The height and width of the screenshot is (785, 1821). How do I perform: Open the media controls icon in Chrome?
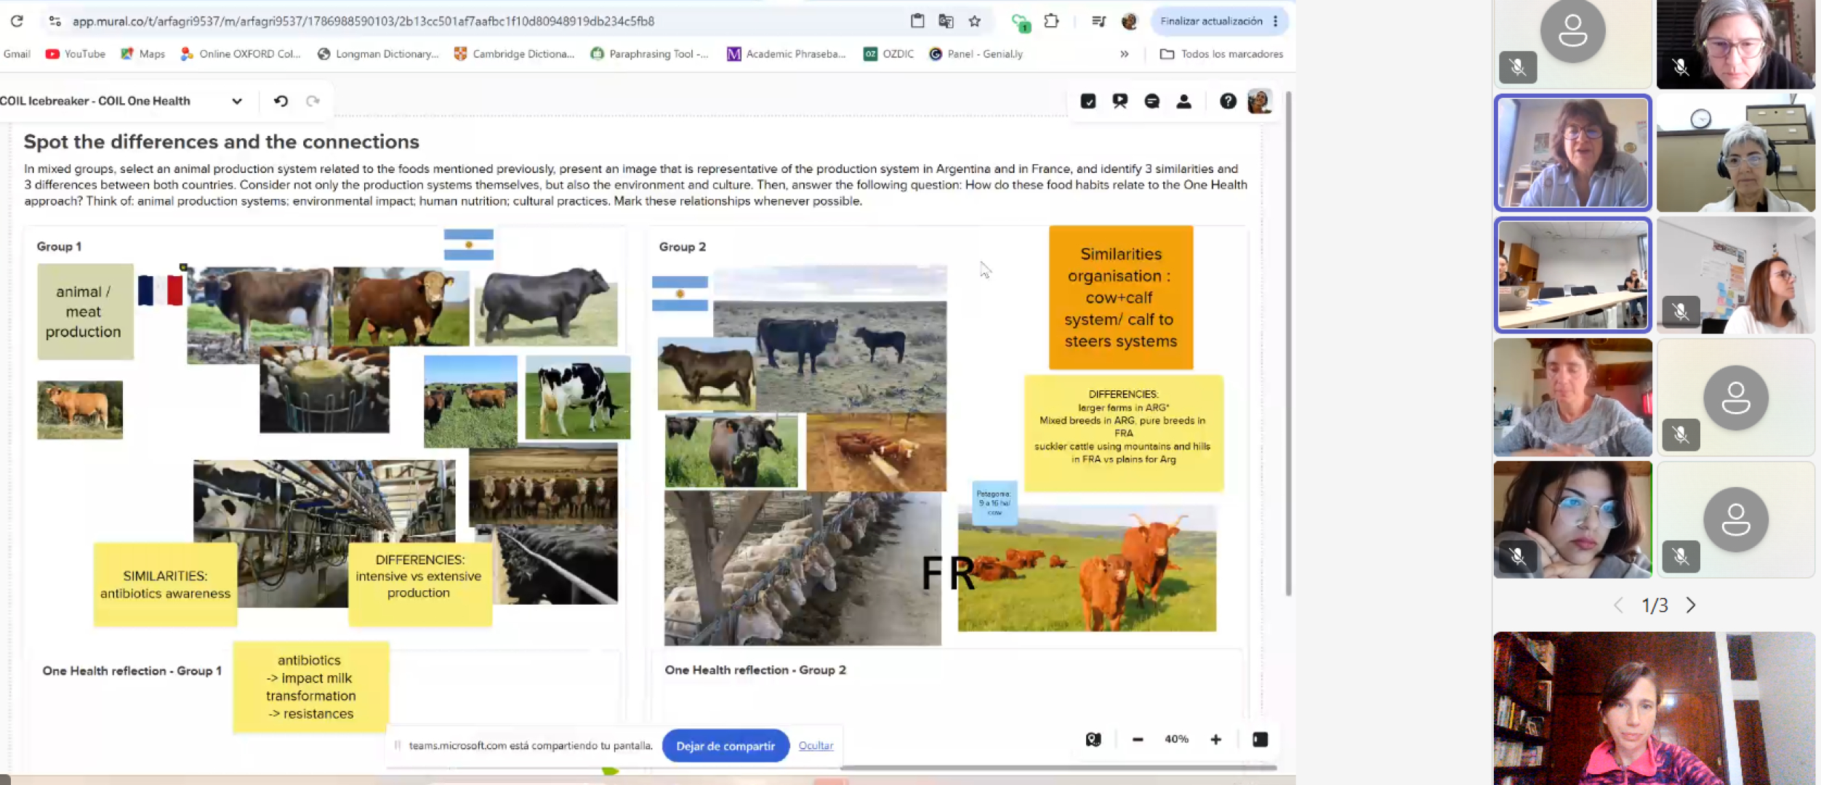[x=1098, y=21]
